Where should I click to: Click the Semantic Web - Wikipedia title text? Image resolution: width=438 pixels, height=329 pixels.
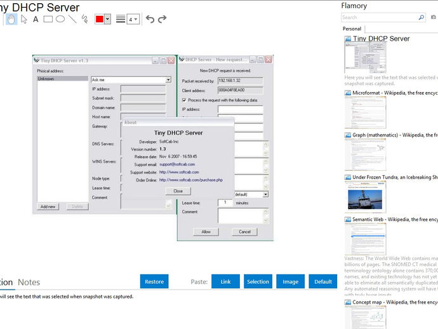[x=395, y=219]
